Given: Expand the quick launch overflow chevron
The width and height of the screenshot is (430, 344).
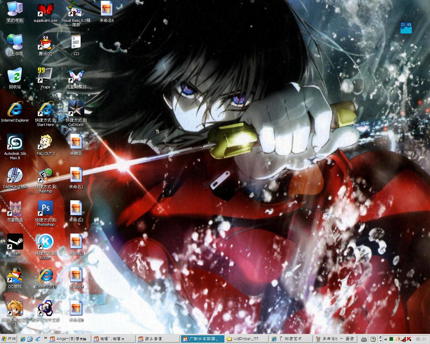Looking at the screenshot, I should click(x=45, y=338).
